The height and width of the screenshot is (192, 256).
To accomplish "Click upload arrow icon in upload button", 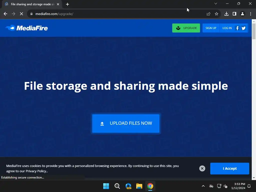I will point(102,123).
